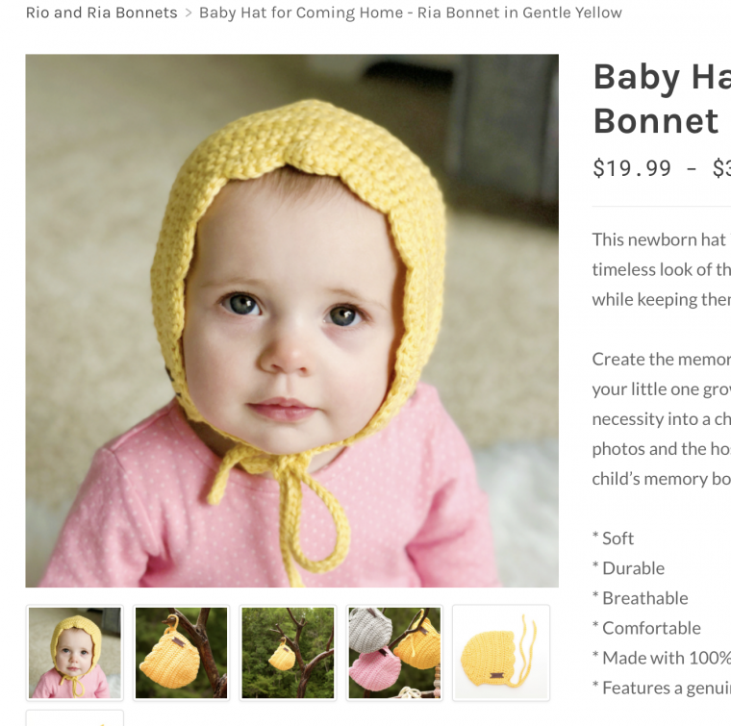Viewport: 731px width, 726px height.
Task: Click the 'This newborn hat' description paragraph
Action: (662, 269)
